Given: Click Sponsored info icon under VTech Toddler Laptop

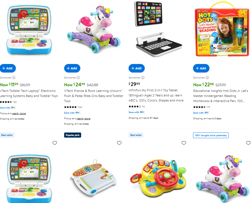Looking at the screenshot, I should pyautogui.click(x=14, y=78).
